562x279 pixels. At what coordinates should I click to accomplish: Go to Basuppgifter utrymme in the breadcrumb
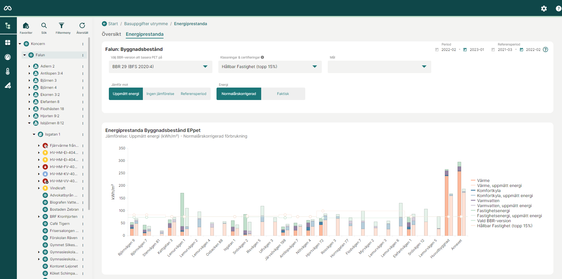pos(146,24)
